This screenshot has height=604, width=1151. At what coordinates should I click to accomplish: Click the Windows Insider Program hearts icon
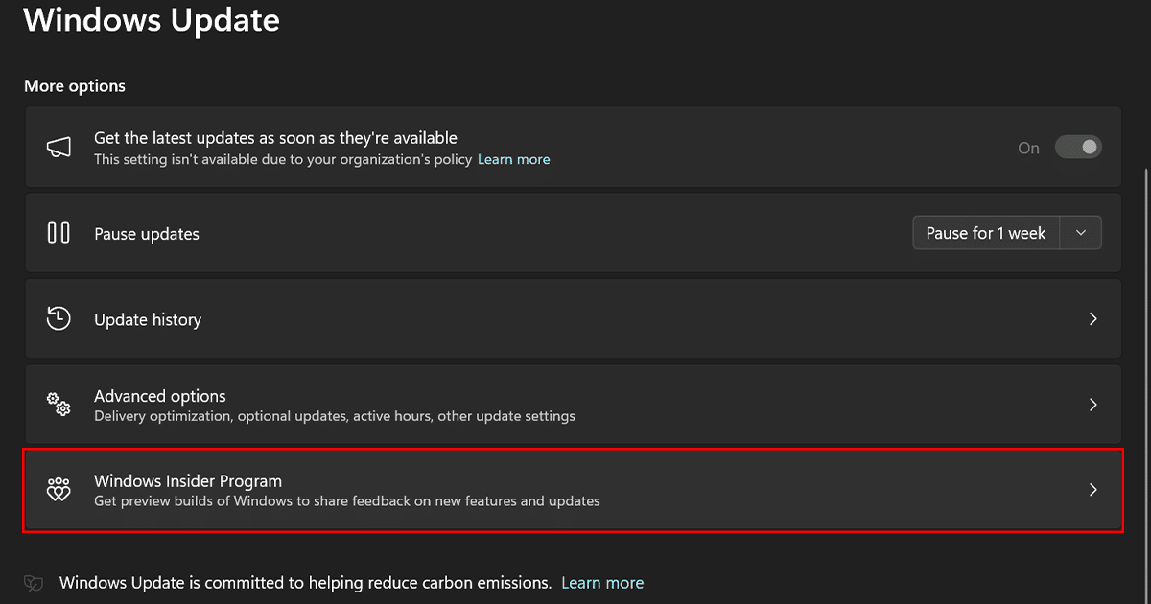point(59,490)
